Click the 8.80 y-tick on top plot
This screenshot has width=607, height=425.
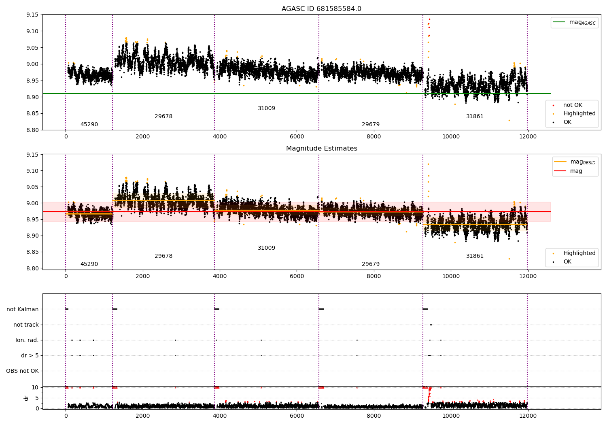[32, 130]
